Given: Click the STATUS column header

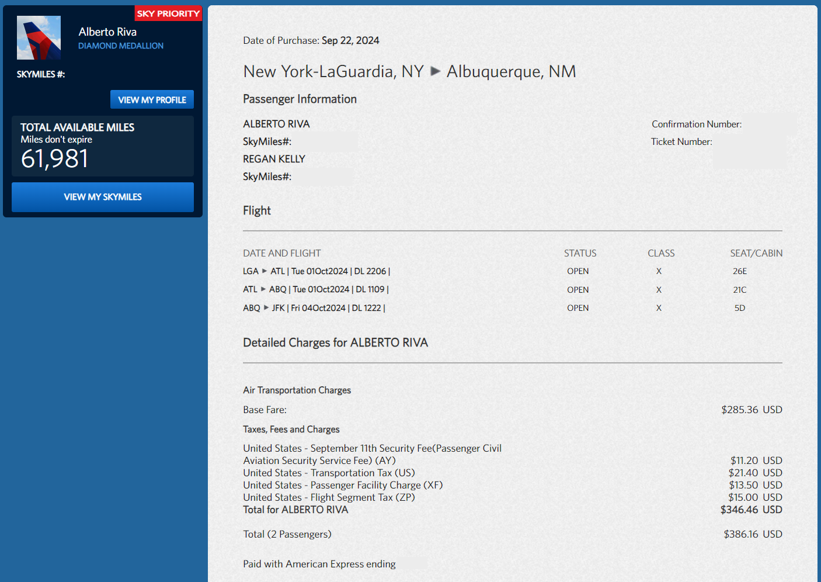Looking at the screenshot, I should [x=580, y=253].
